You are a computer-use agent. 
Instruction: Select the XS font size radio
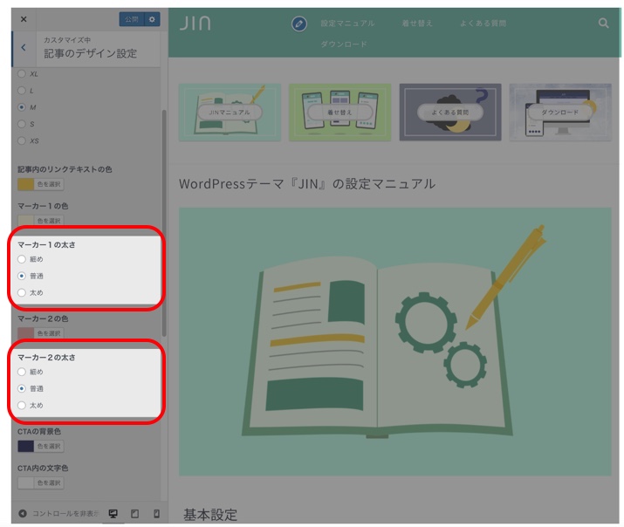(22, 140)
